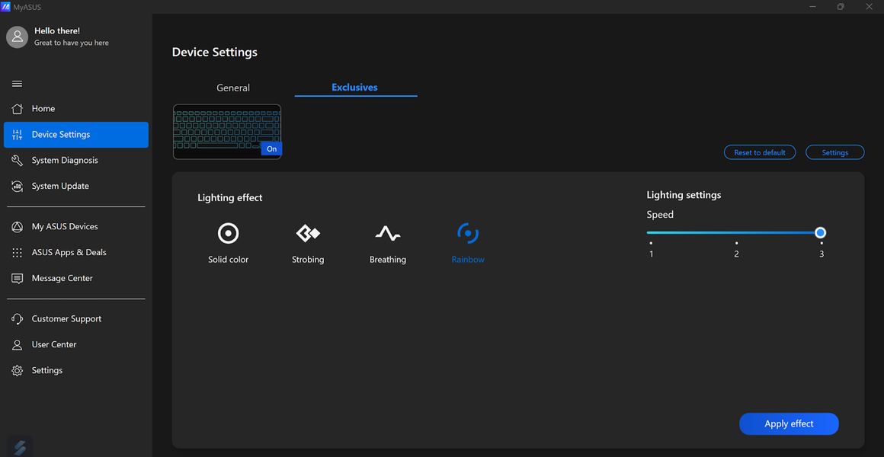This screenshot has width=884, height=457.
Task: Click the ASUS Apps & Deals label
Action: click(x=69, y=252)
